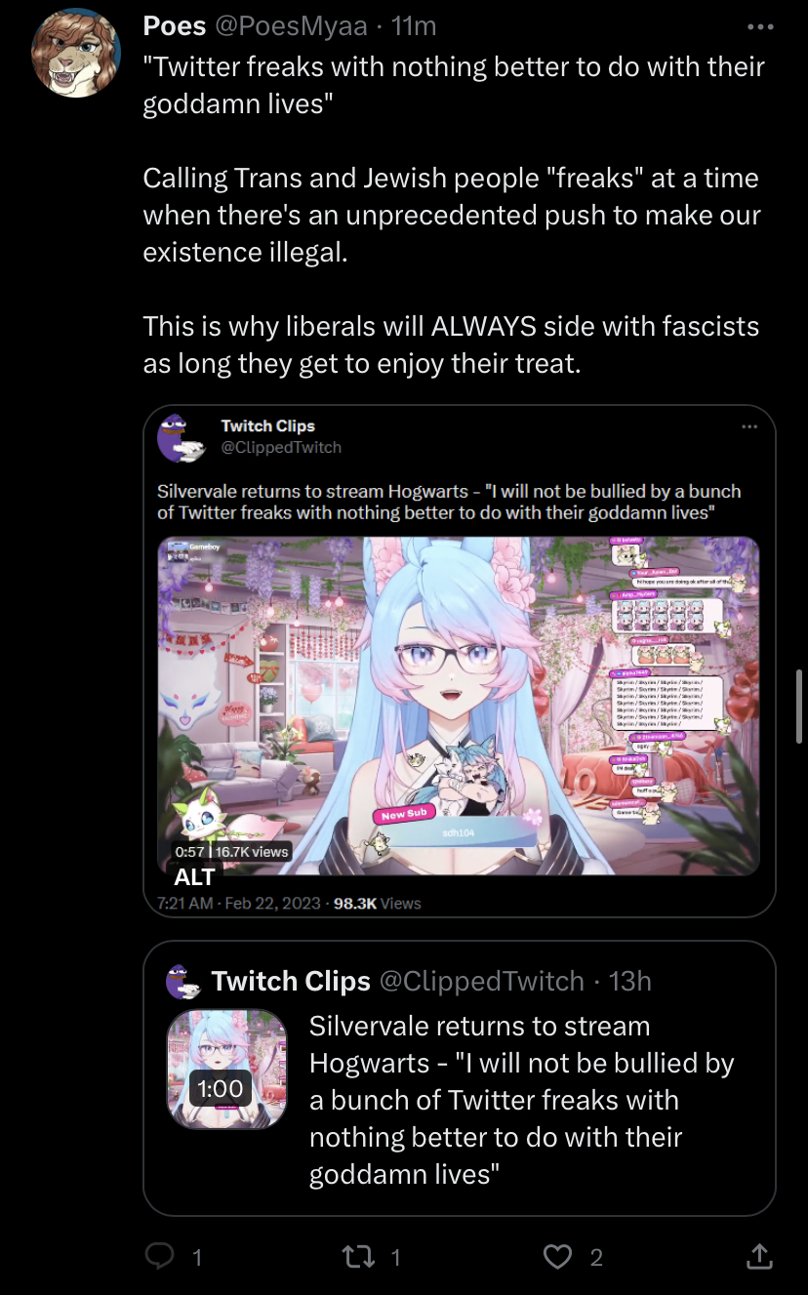Viewport: 808px width, 1295px height.
Task: Click Twitch Clips avatar in embedded screenshot
Action: (182, 437)
